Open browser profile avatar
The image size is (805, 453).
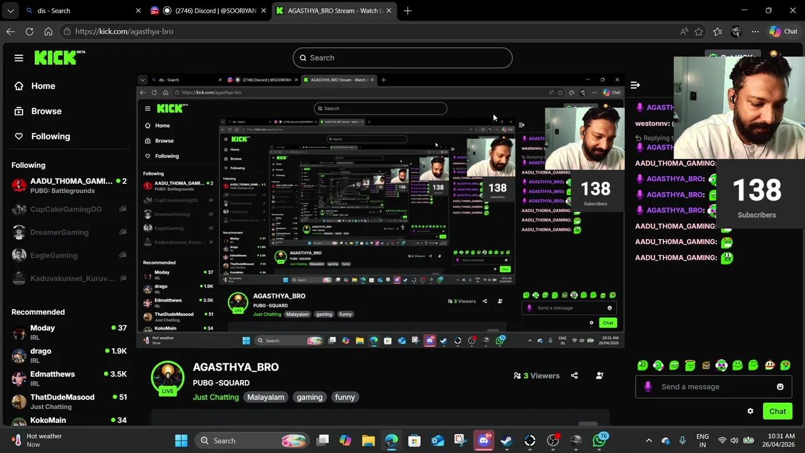pyautogui.click(x=736, y=31)
